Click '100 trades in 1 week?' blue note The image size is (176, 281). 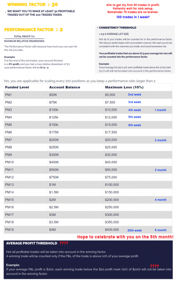click(x=133, y=17)
